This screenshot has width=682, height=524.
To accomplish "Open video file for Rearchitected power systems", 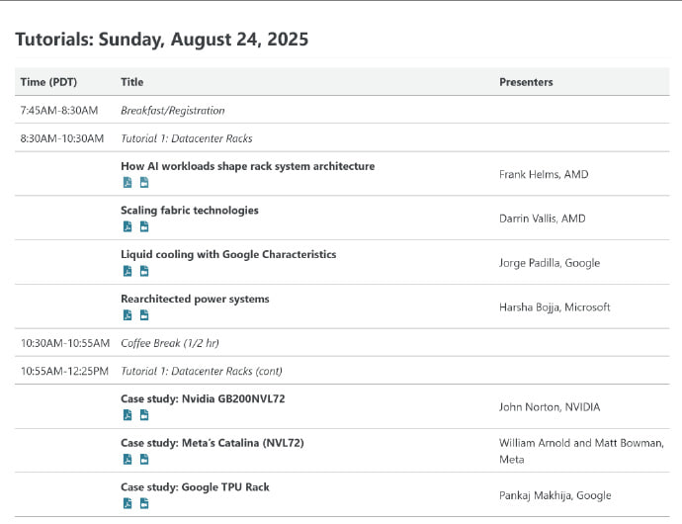I will 143,315.
